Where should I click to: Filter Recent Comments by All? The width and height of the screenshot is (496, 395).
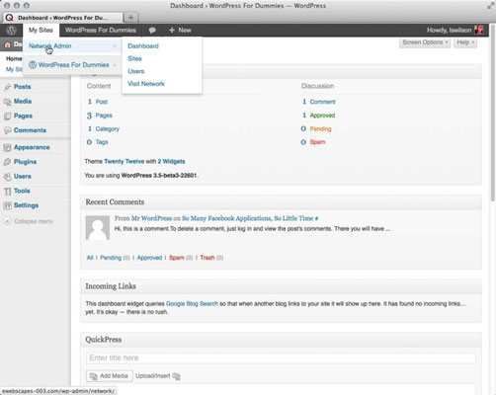[90, 258]
